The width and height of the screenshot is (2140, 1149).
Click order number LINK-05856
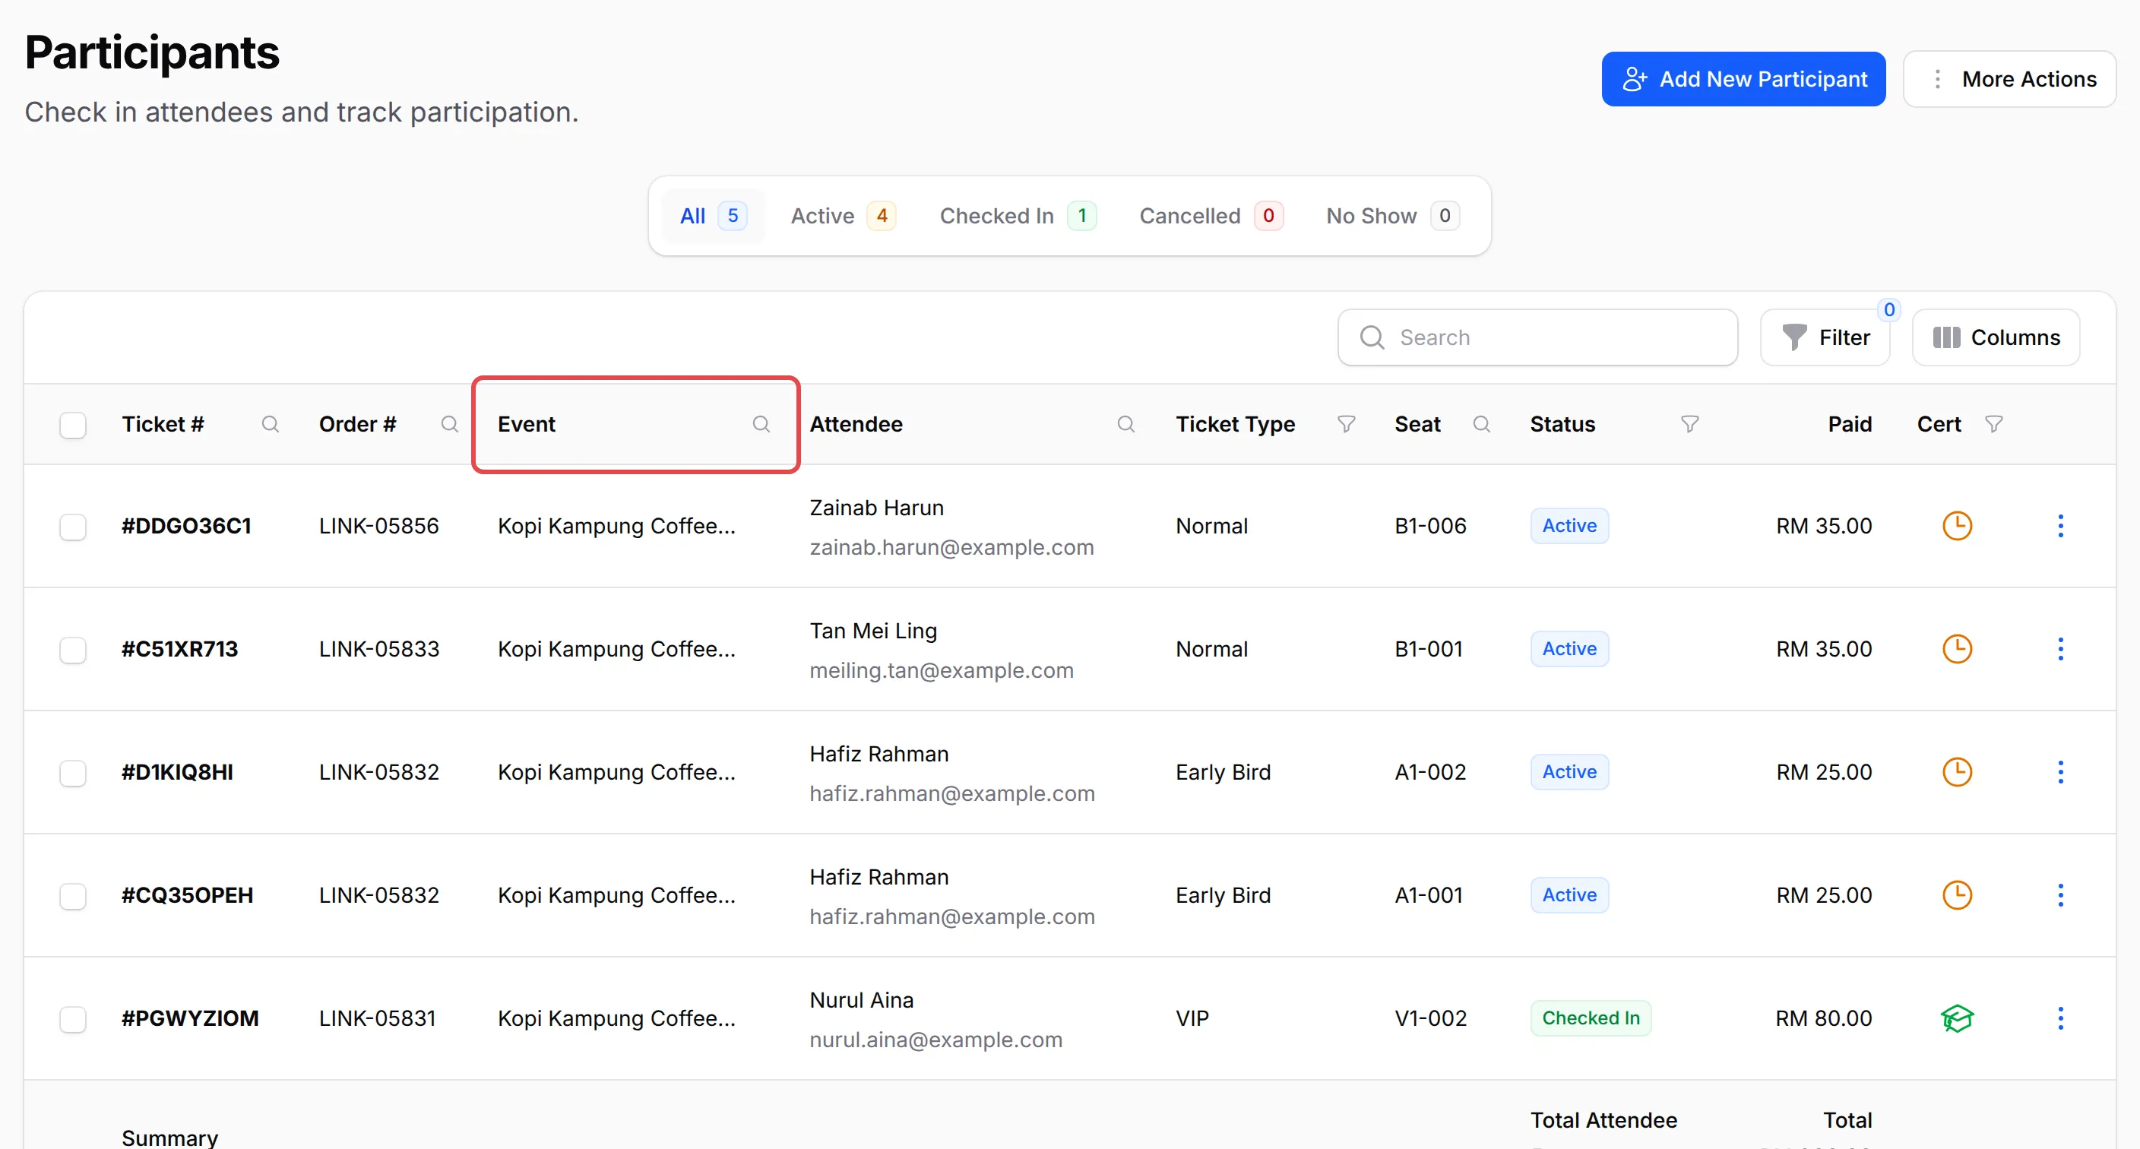pos(378,526)
